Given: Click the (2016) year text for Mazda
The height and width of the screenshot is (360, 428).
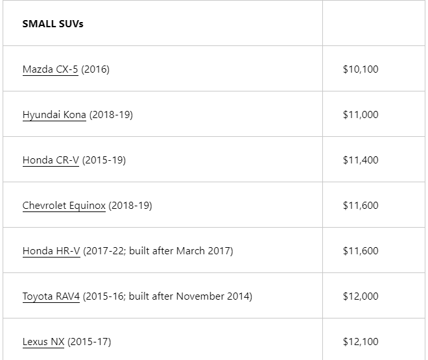Looking at the screenshot, I should pos(95,69).
